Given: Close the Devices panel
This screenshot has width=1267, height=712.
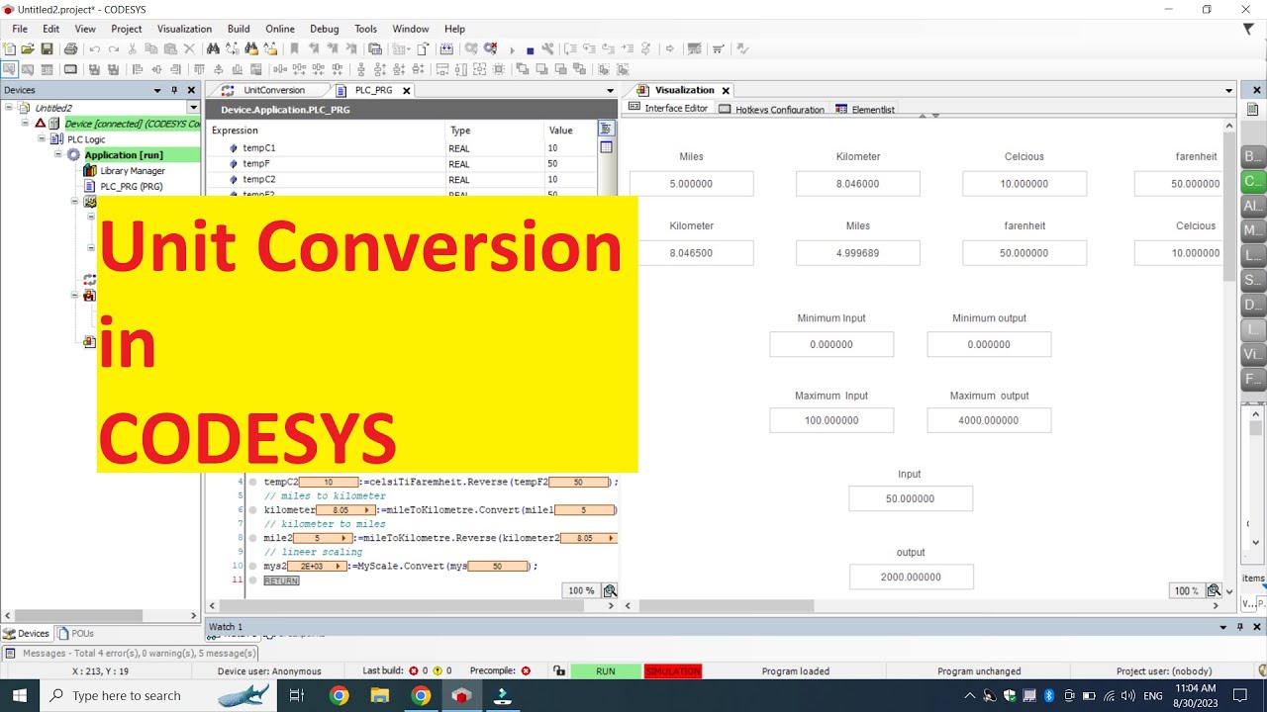Looking at the screenshot, I should tap(192, 90).
